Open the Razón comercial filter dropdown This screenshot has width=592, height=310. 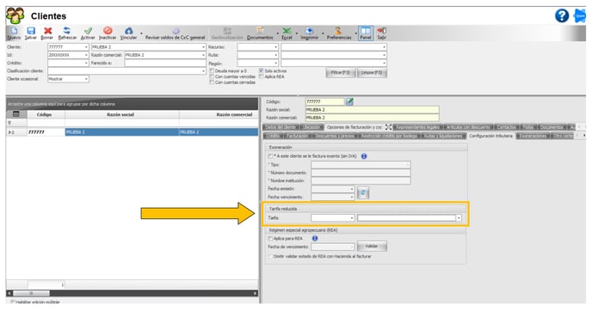(x=203, y=55)
